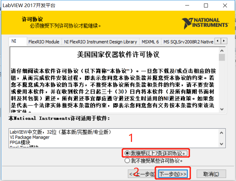
Task: Open NI FlexRIO Instrument Design Library tab
Action: click(x=101, y=42)
